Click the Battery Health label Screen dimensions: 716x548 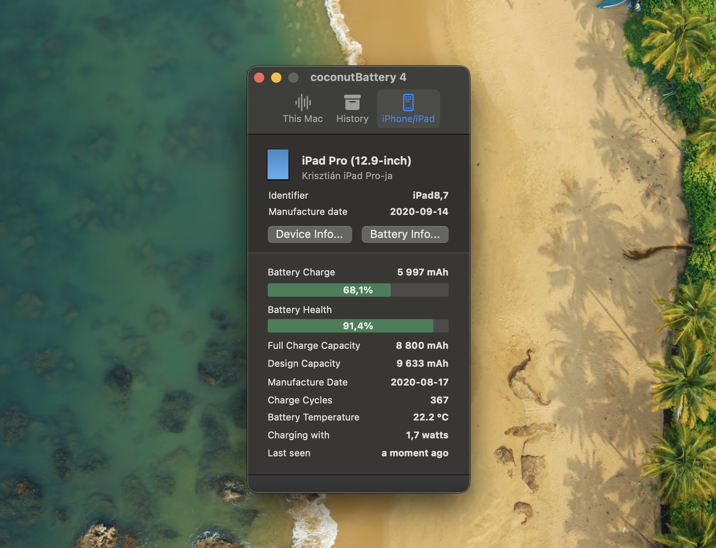coord(300,310)
